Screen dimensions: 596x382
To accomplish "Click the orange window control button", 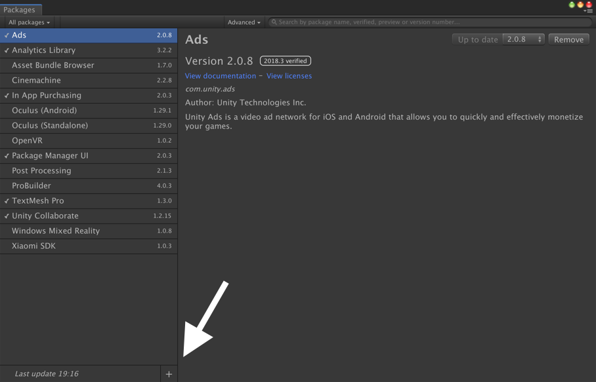I will pyautogui.click(x=580, y=5).
